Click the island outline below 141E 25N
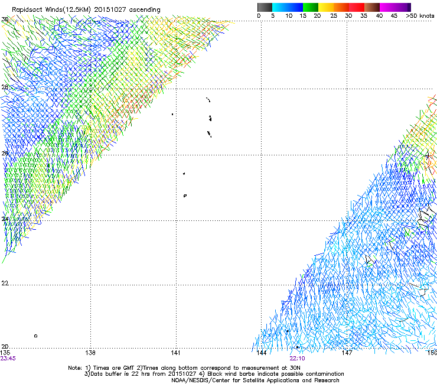This screenshot has width=437, height=384. [x=185, y=196]
